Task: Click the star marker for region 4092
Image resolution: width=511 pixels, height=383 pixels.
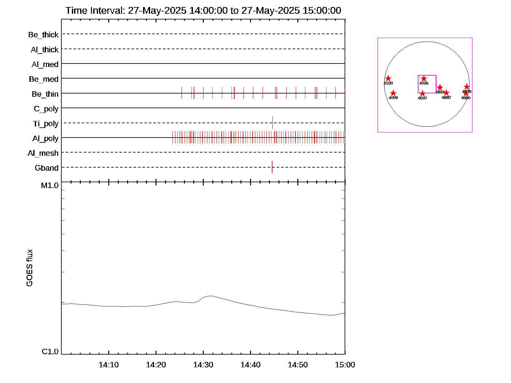Action: pos(446,93)
